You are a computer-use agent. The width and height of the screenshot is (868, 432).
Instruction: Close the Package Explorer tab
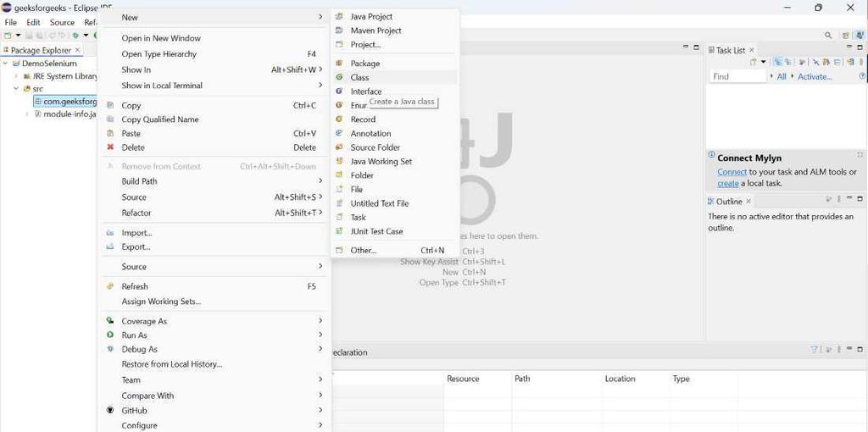(77, 50)
